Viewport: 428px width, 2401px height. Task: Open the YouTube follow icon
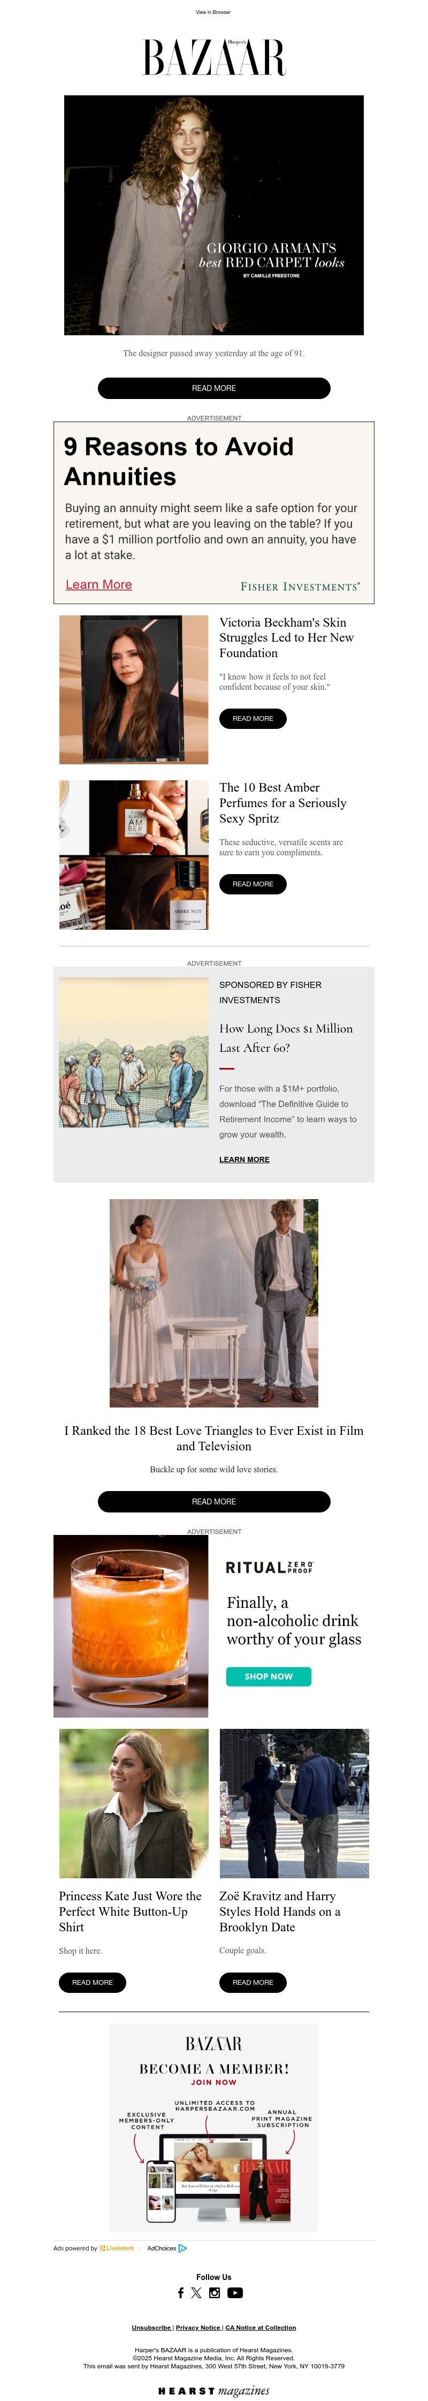pyautogui.click(x=234, y=2293)
